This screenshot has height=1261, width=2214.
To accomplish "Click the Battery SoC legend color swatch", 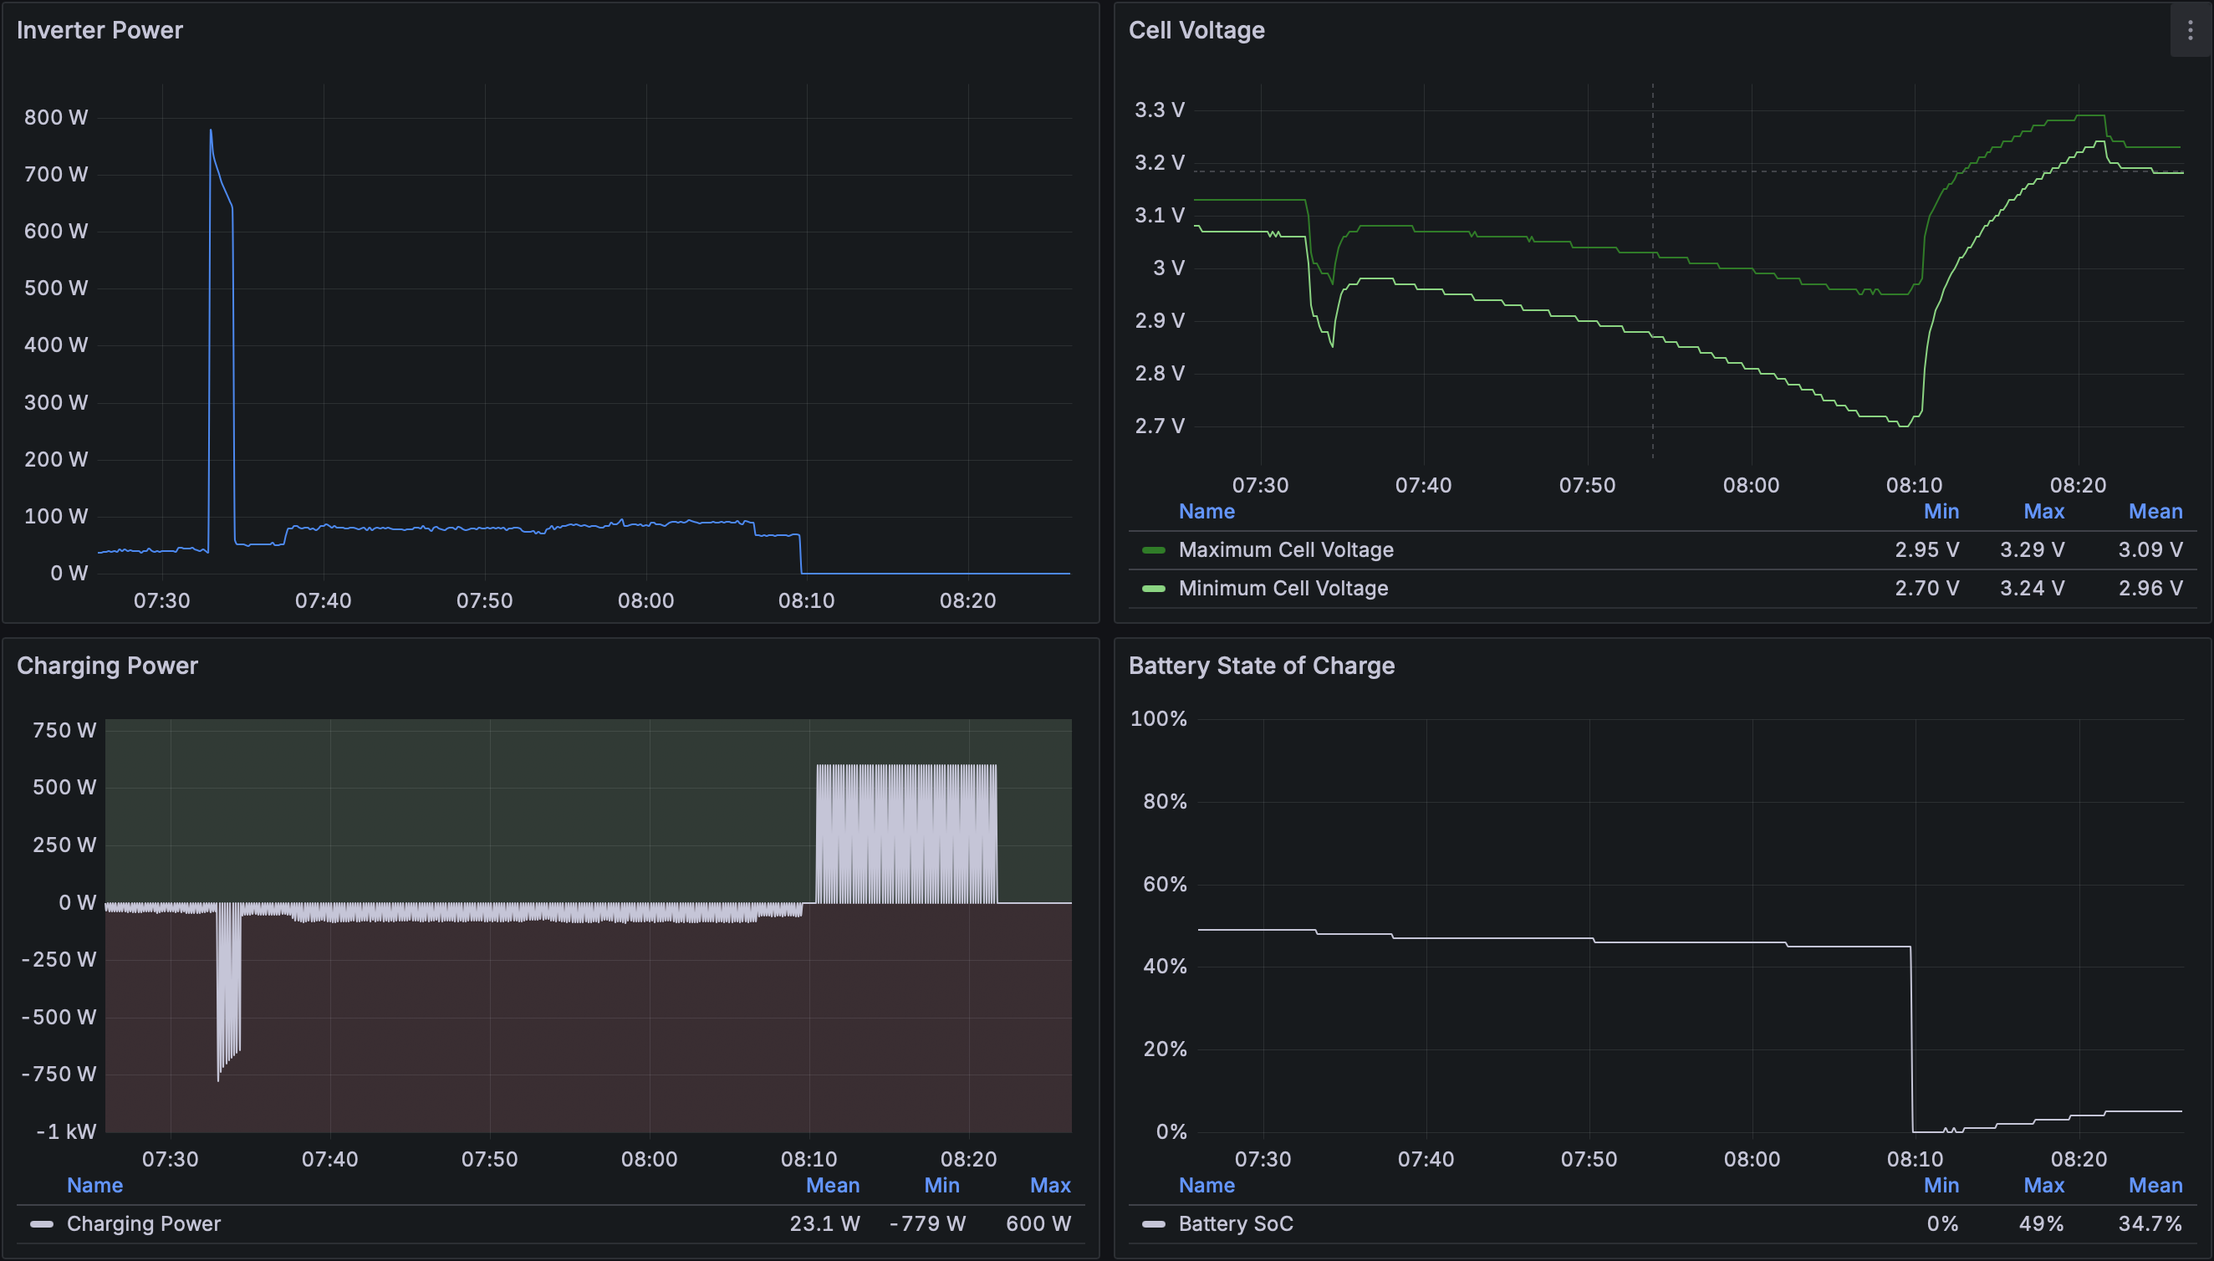I will coord(1153,1223).
